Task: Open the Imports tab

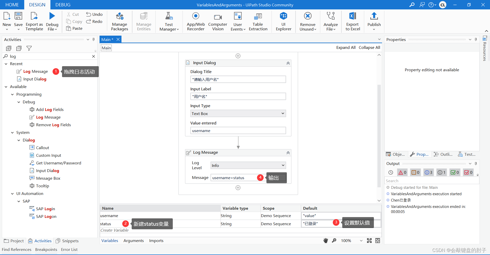Action: click(156, 240)
